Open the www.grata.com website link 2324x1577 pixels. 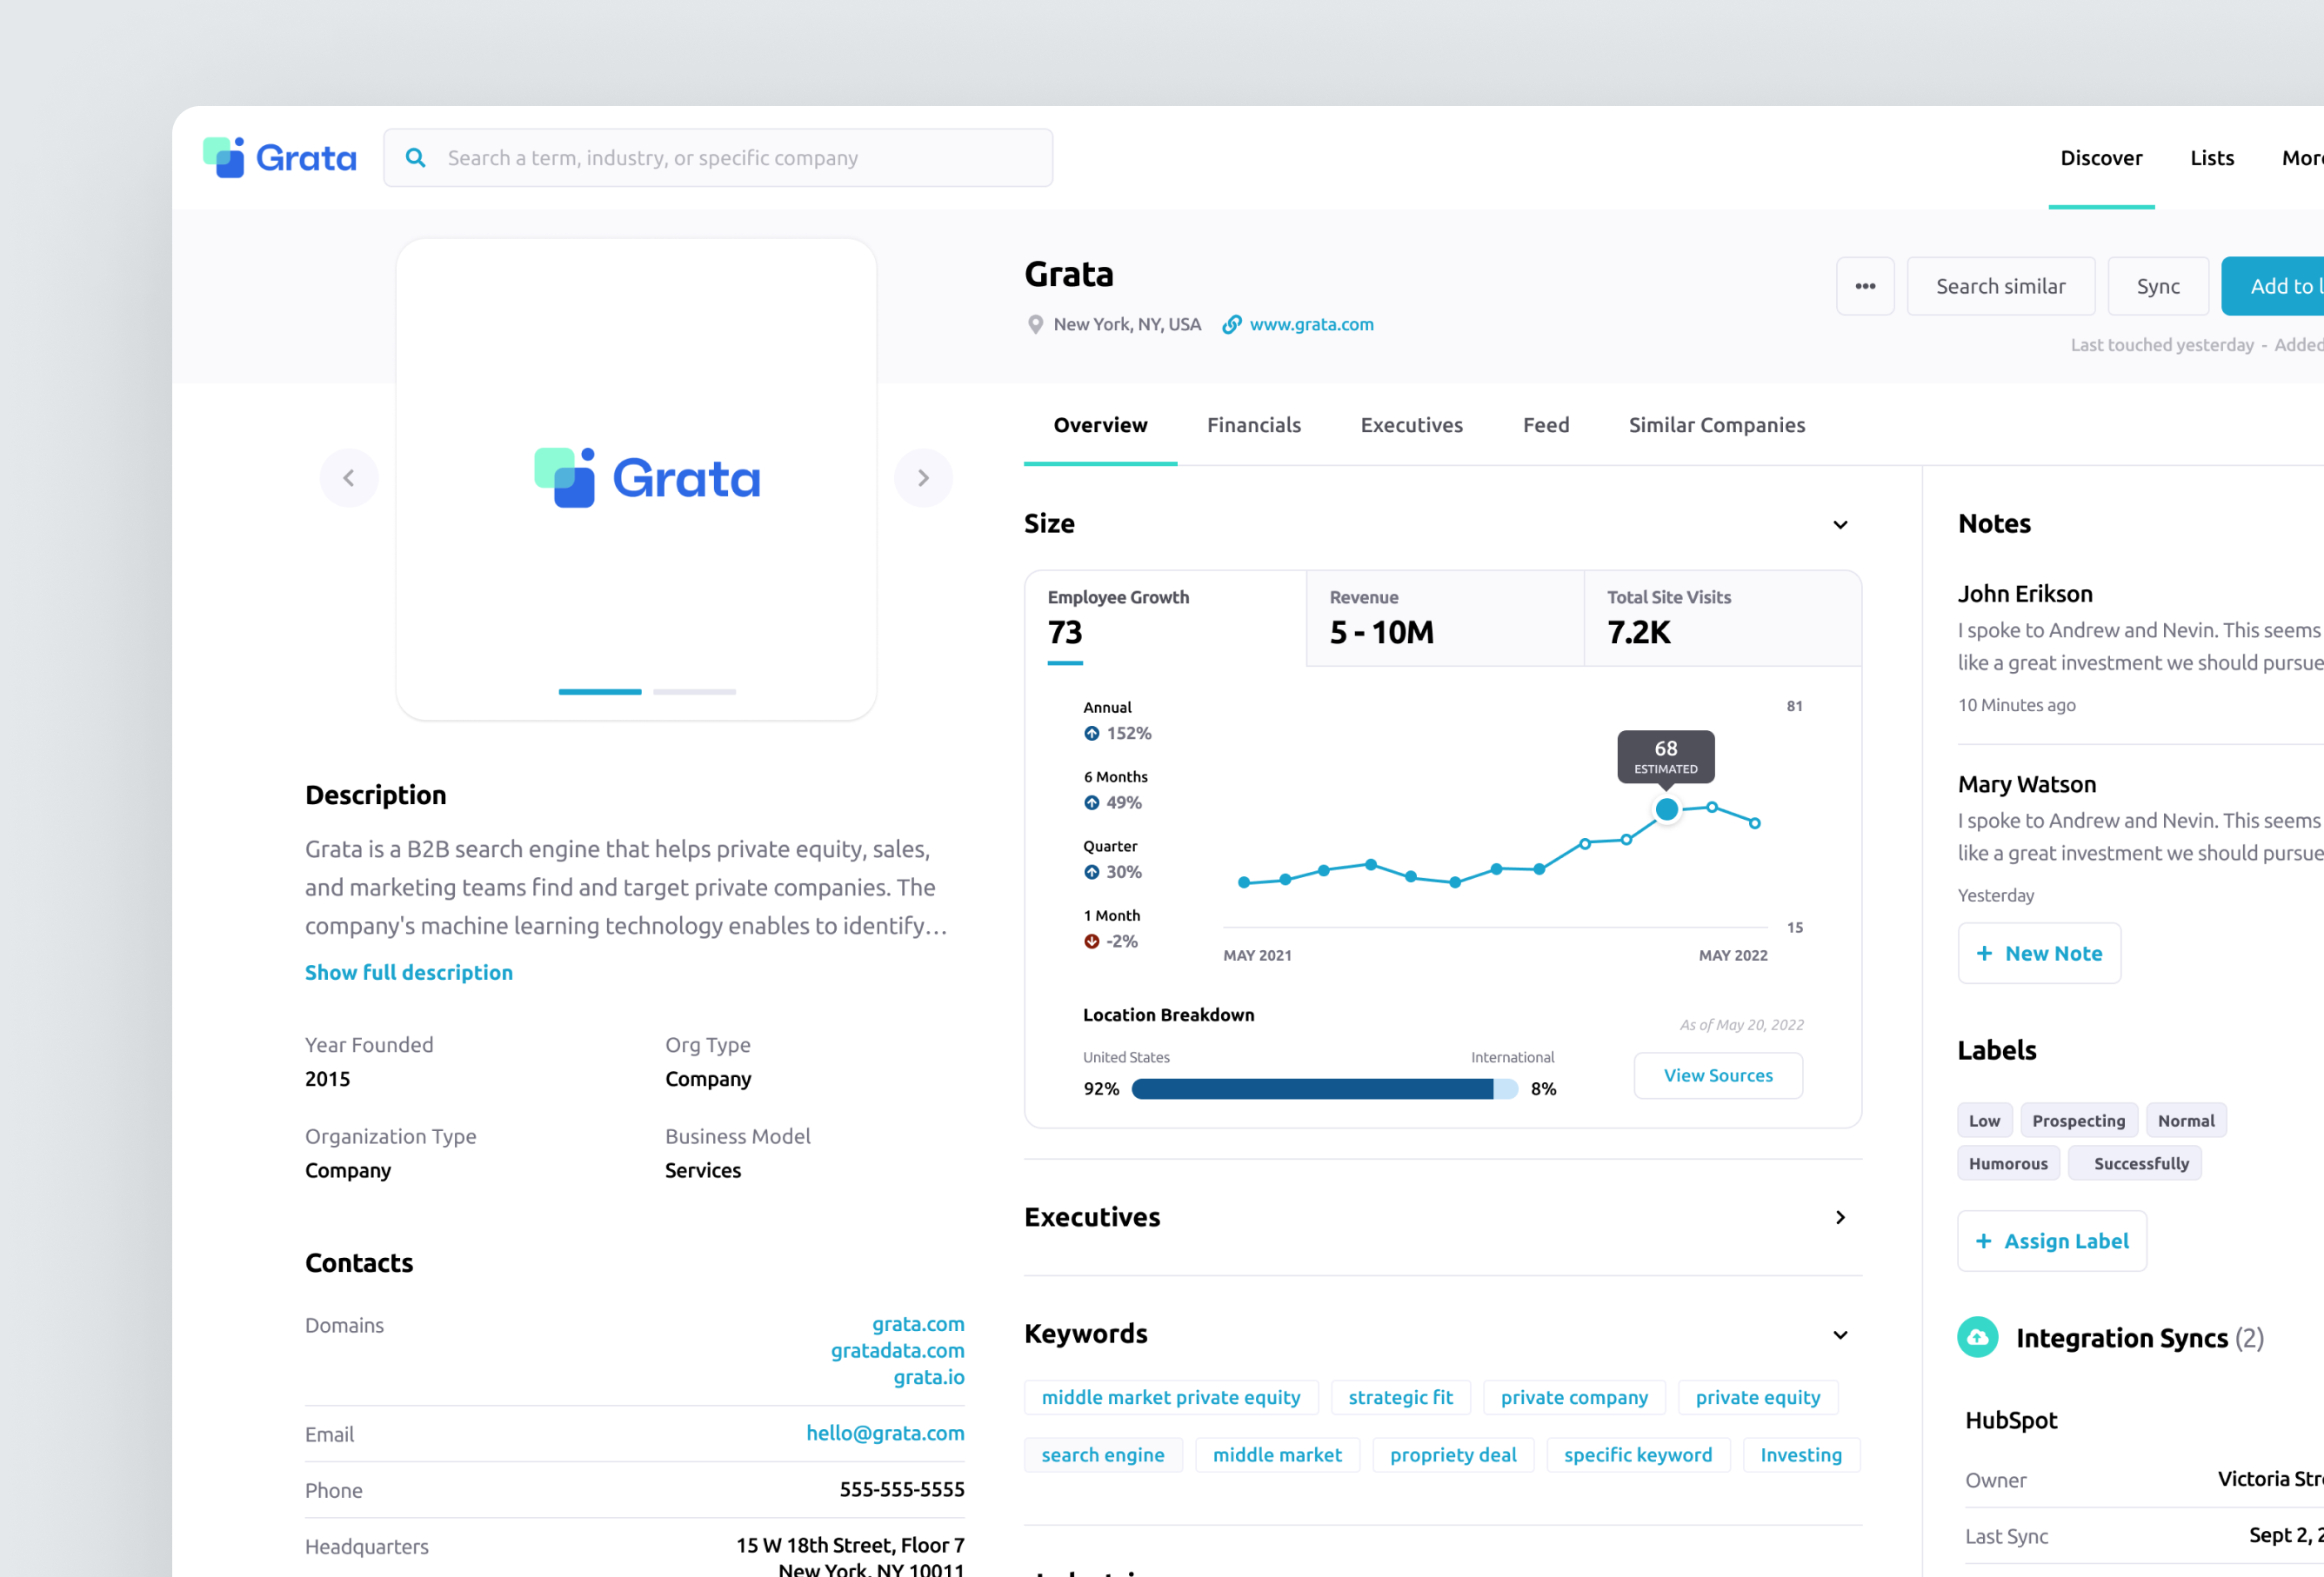pyautogui.click(x=1311, y=325)
